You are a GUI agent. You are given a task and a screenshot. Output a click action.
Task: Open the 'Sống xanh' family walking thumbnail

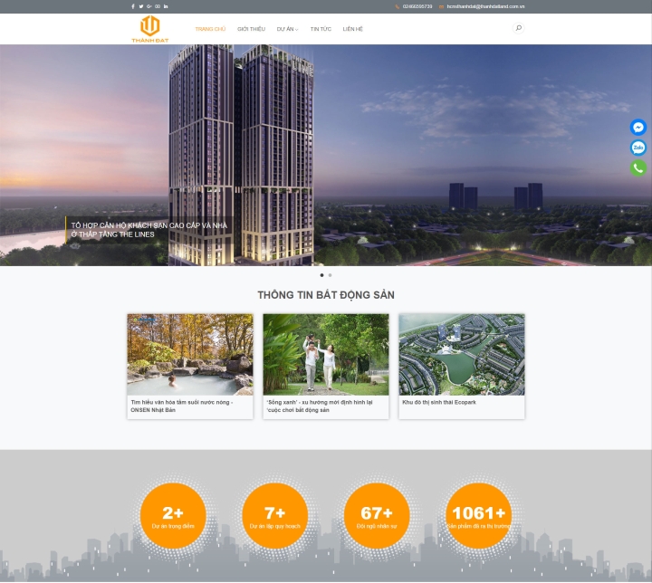pyautogui.click(x=326, y=355)
